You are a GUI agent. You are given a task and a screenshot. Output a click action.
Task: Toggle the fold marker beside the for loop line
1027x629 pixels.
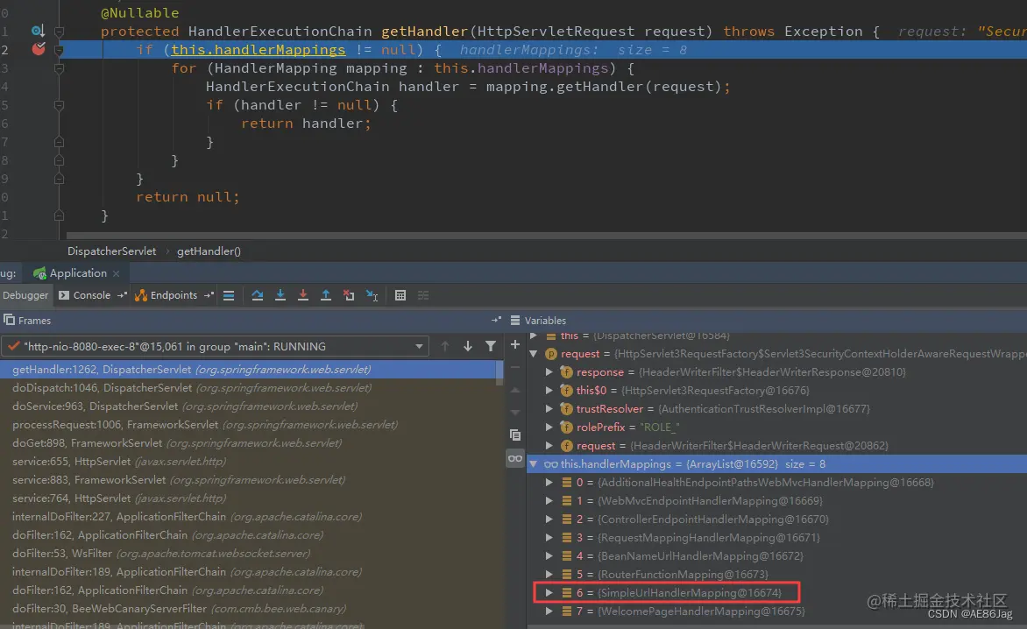point(59,68)
